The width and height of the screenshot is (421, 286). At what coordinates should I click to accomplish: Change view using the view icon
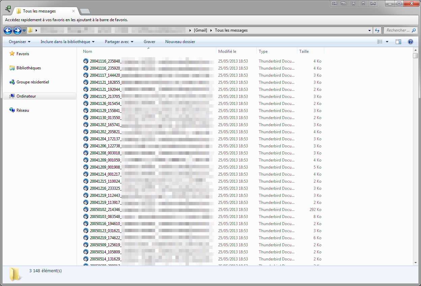tap(380, 42)
